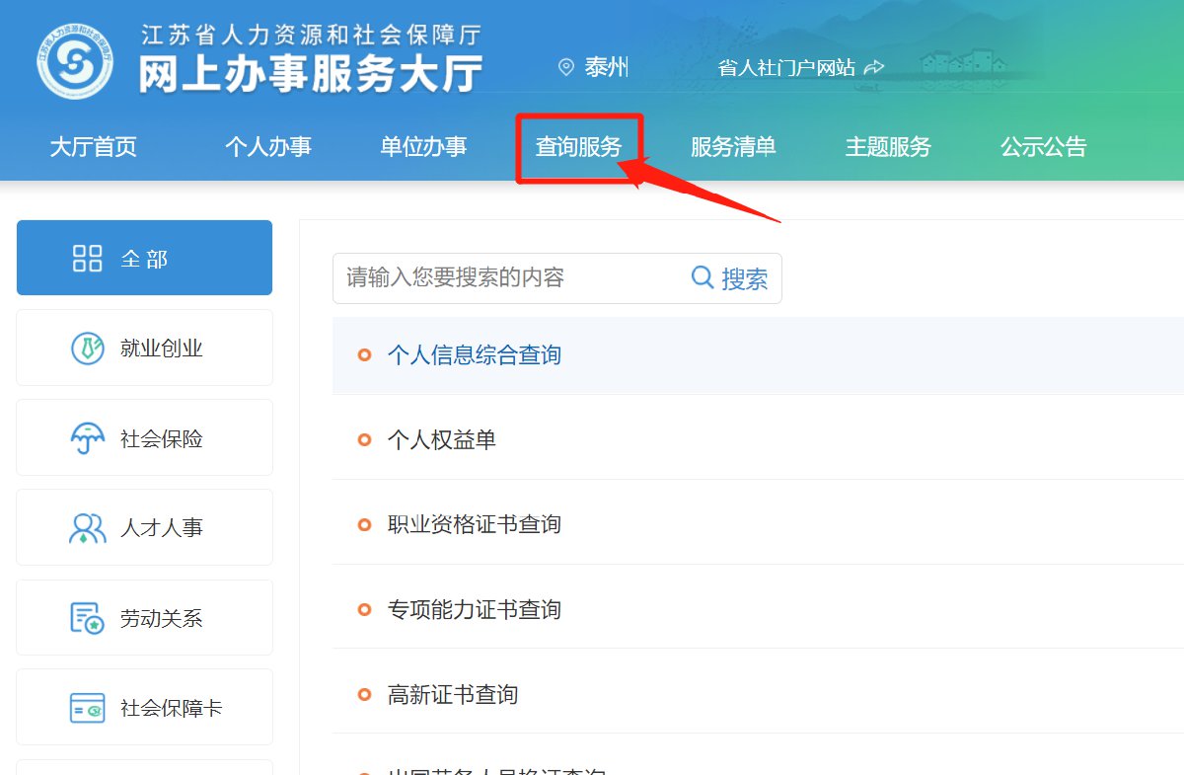The height and width of the screenshot is (775, 1184).
Task: Open the 个人办事 nav tab
Action: click(x=268, y=147)
